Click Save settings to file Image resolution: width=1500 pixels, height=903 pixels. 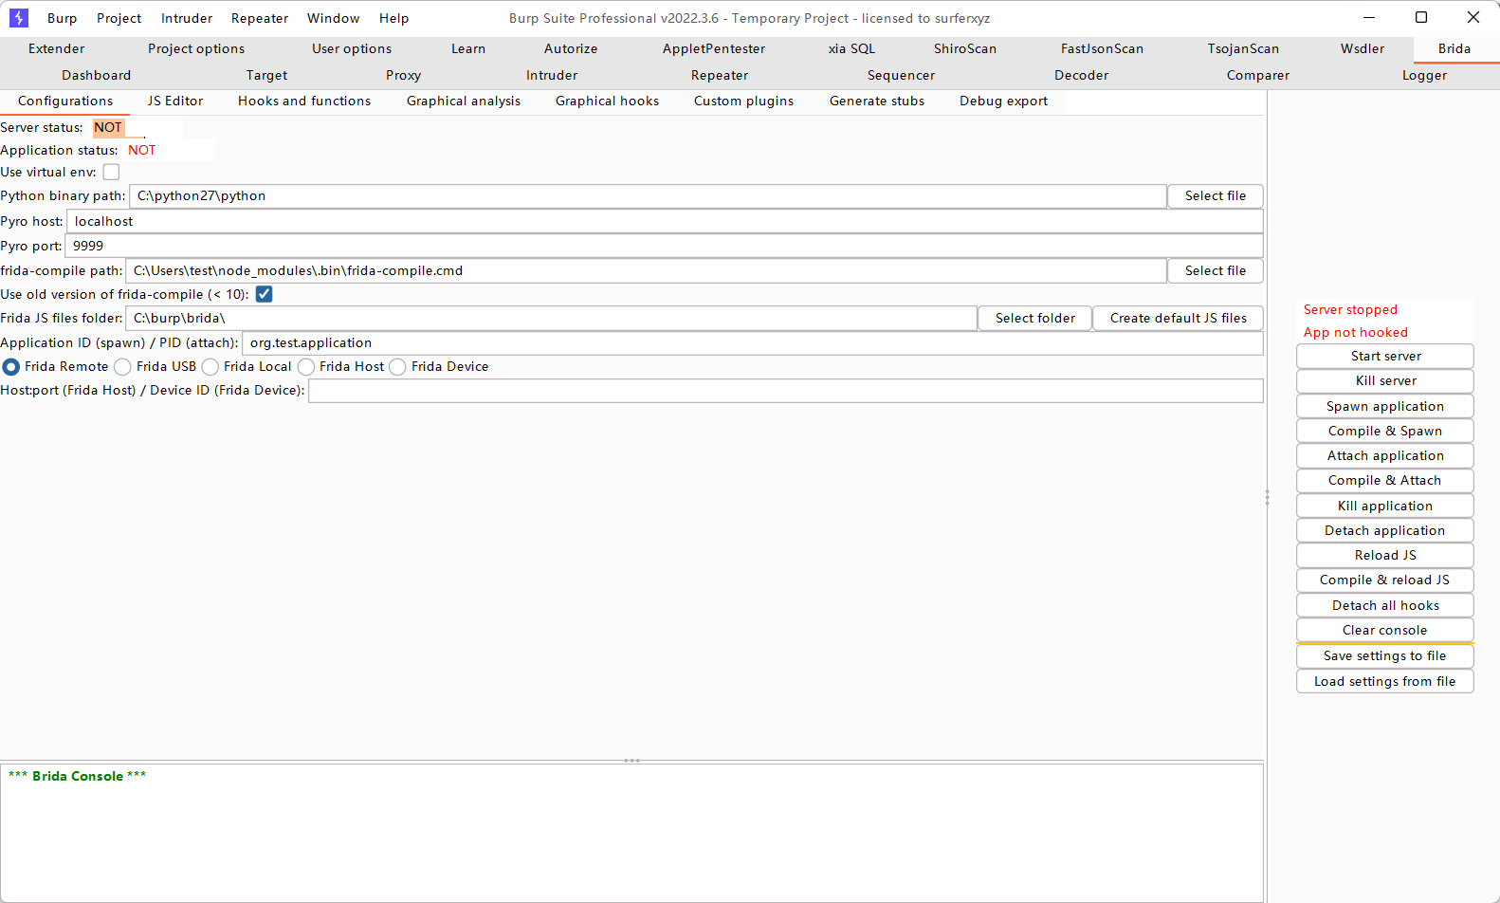tap(1385, 656)
